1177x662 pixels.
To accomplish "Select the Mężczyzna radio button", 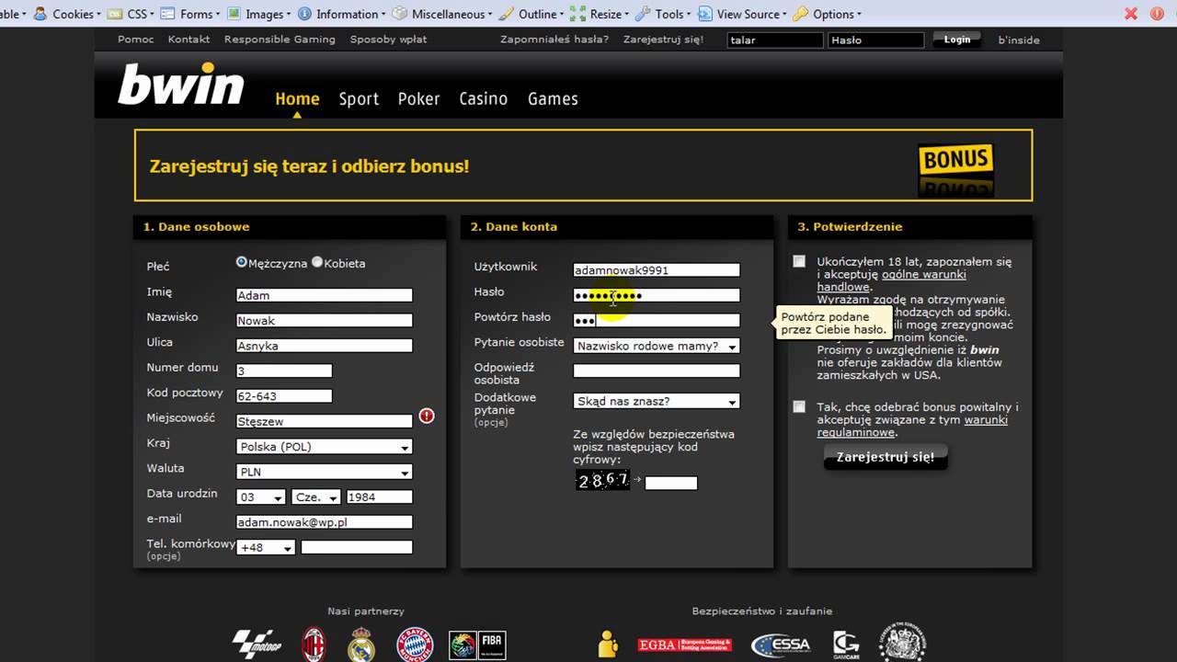I will pyautogui.click(x=242, y=262).
